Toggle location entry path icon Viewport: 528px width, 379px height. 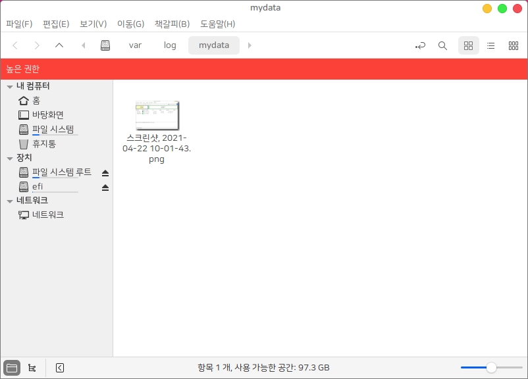click(x=420, y=45)
